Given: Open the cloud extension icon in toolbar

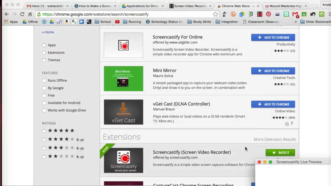Looking at the screenshot, I should (277, 14).
